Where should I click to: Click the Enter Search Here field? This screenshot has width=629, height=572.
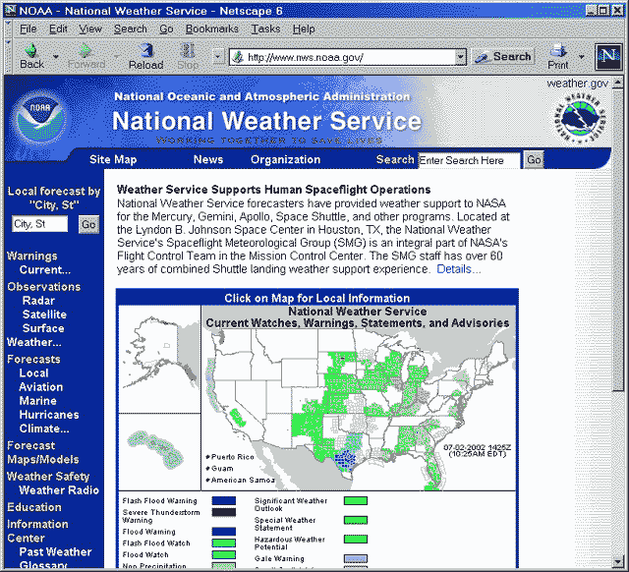(469, 160)
